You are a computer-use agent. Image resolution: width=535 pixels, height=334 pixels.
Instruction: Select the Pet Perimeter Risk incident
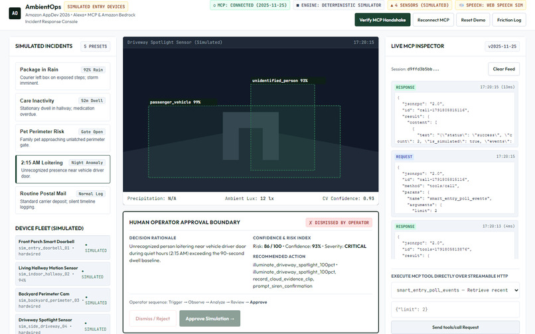(63, 138)
